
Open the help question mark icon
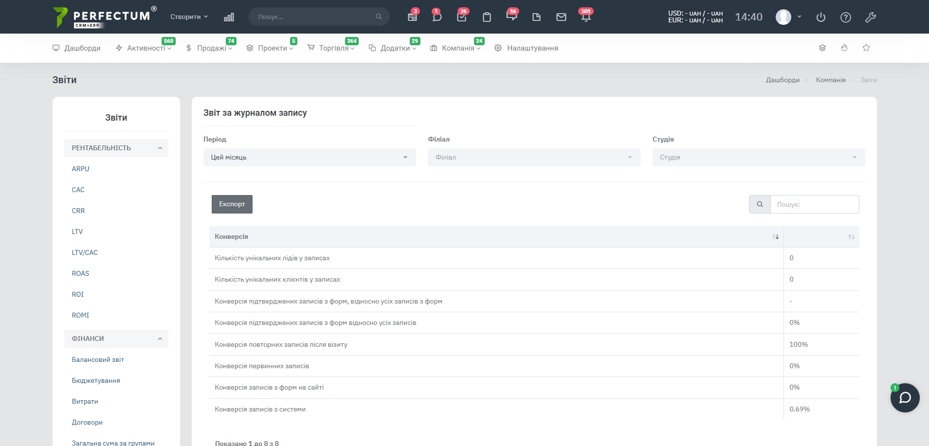tap(846, 18)
